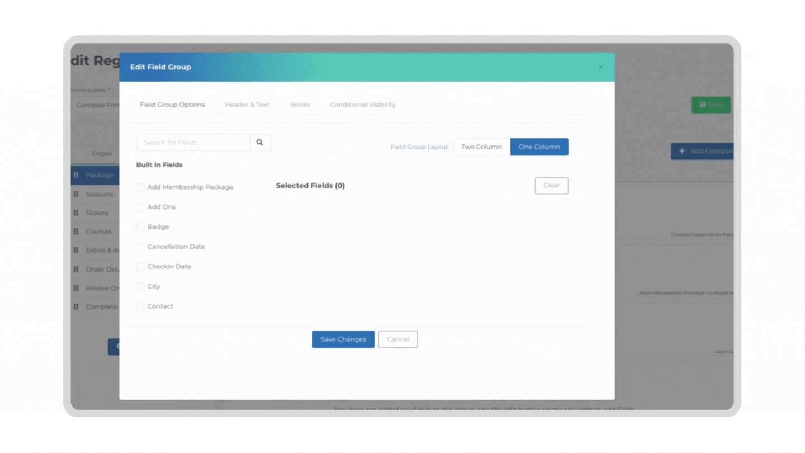805x453 pixels.
Task: Click the Selected Fields (0) heading
Action: (x=310, y=186)
